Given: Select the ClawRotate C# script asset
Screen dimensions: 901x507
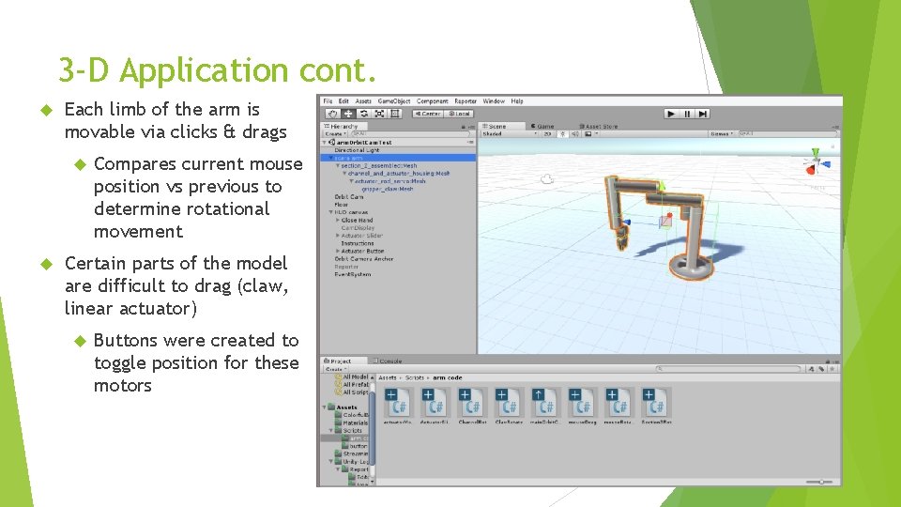Looking at the screenshot, I should (x=508, y=407).
